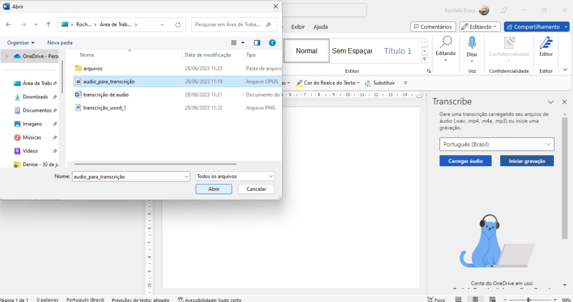Go back in the Abrir dialog
The image size is (573, 302).
[8, 25]
